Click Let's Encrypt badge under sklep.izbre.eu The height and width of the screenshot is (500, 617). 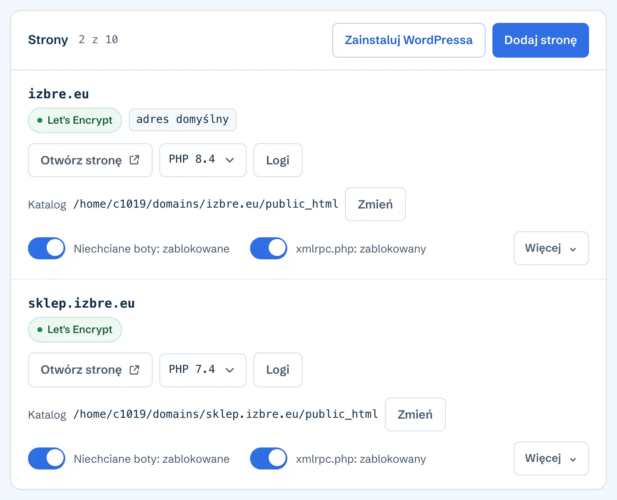click(75, 330)
